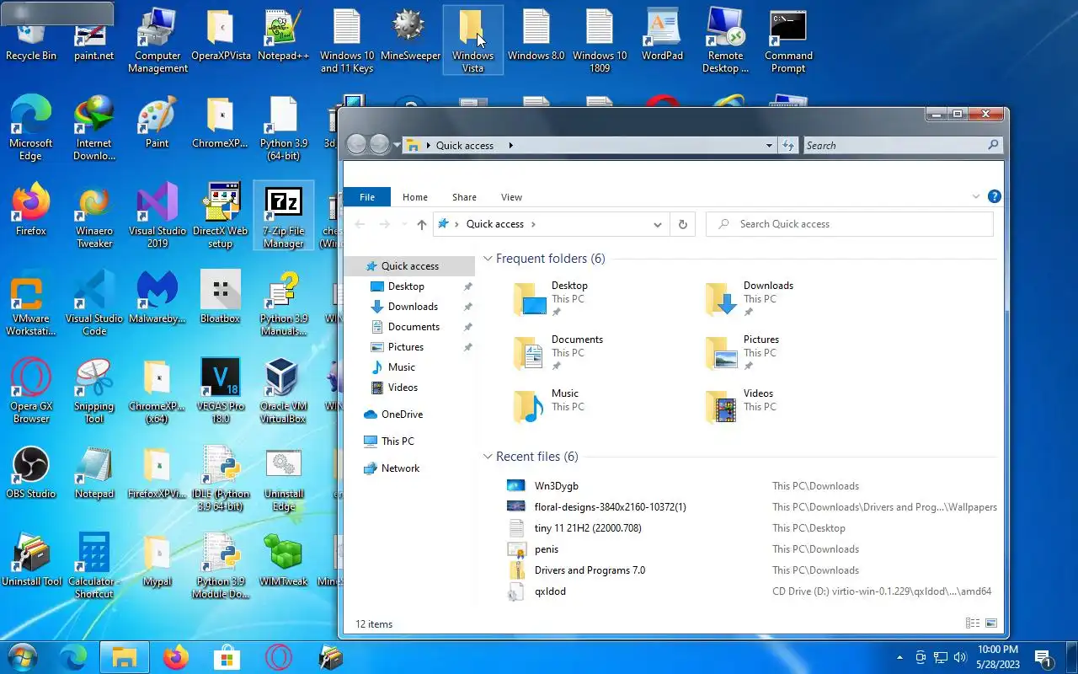Open the Pictures frequent folder tile
1078x674 pixels.
point(743,353)
